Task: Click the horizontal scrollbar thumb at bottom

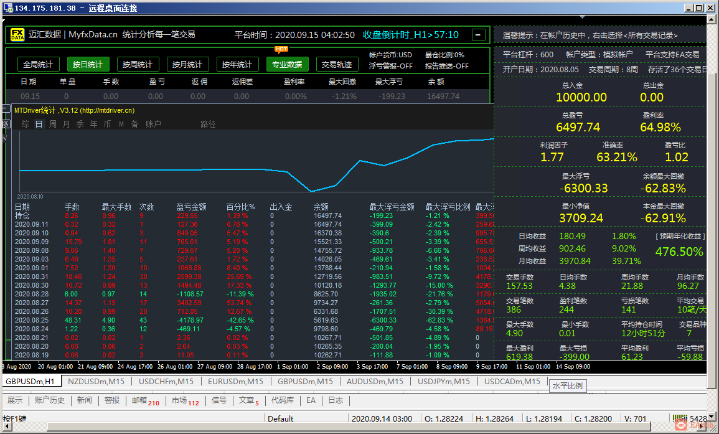Action: coord(349,427)
